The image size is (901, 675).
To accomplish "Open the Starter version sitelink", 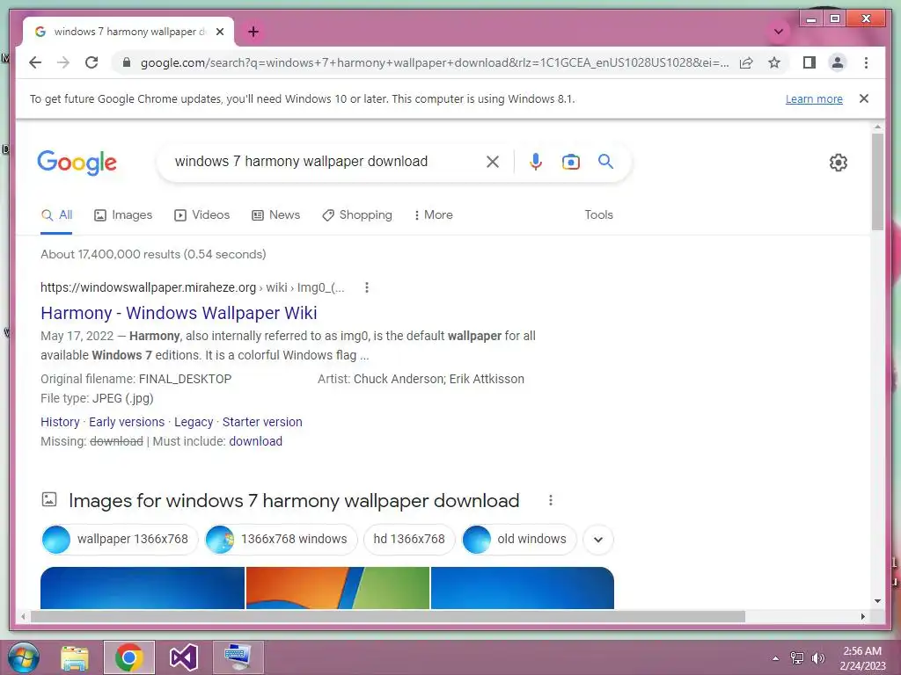I will tap(262, 422).
